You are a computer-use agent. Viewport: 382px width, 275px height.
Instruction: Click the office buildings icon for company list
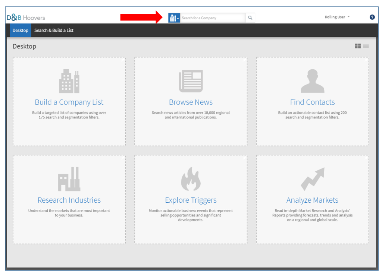[x=69, y=81]
